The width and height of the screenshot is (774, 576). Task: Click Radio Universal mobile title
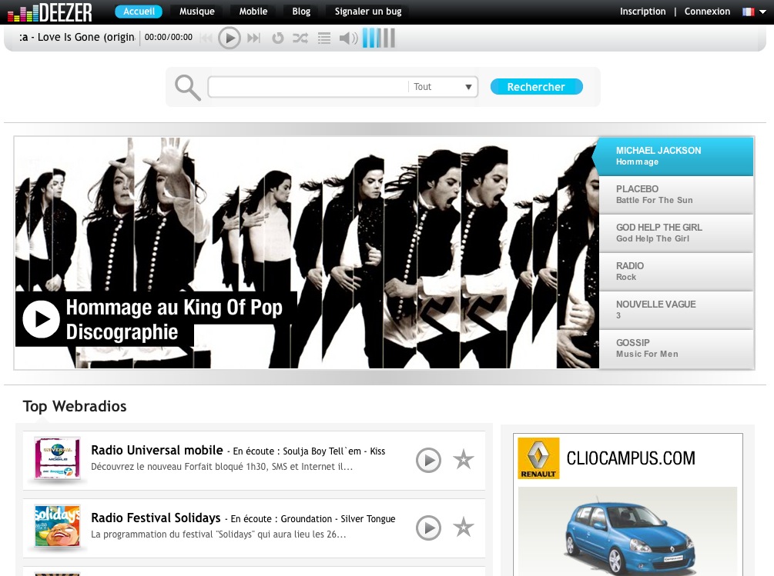pyautogui.click(x=157, y=451)
